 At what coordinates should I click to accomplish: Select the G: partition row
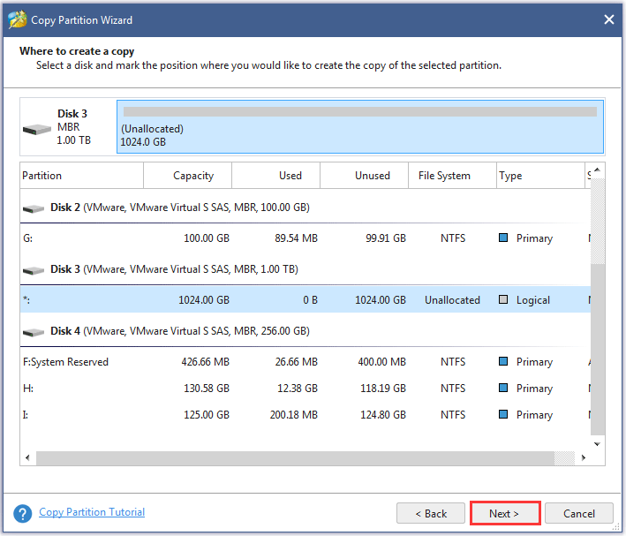click(305, 238)
